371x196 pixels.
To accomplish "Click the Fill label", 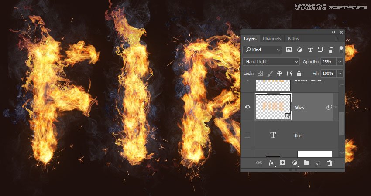I will tap(316, 74).
